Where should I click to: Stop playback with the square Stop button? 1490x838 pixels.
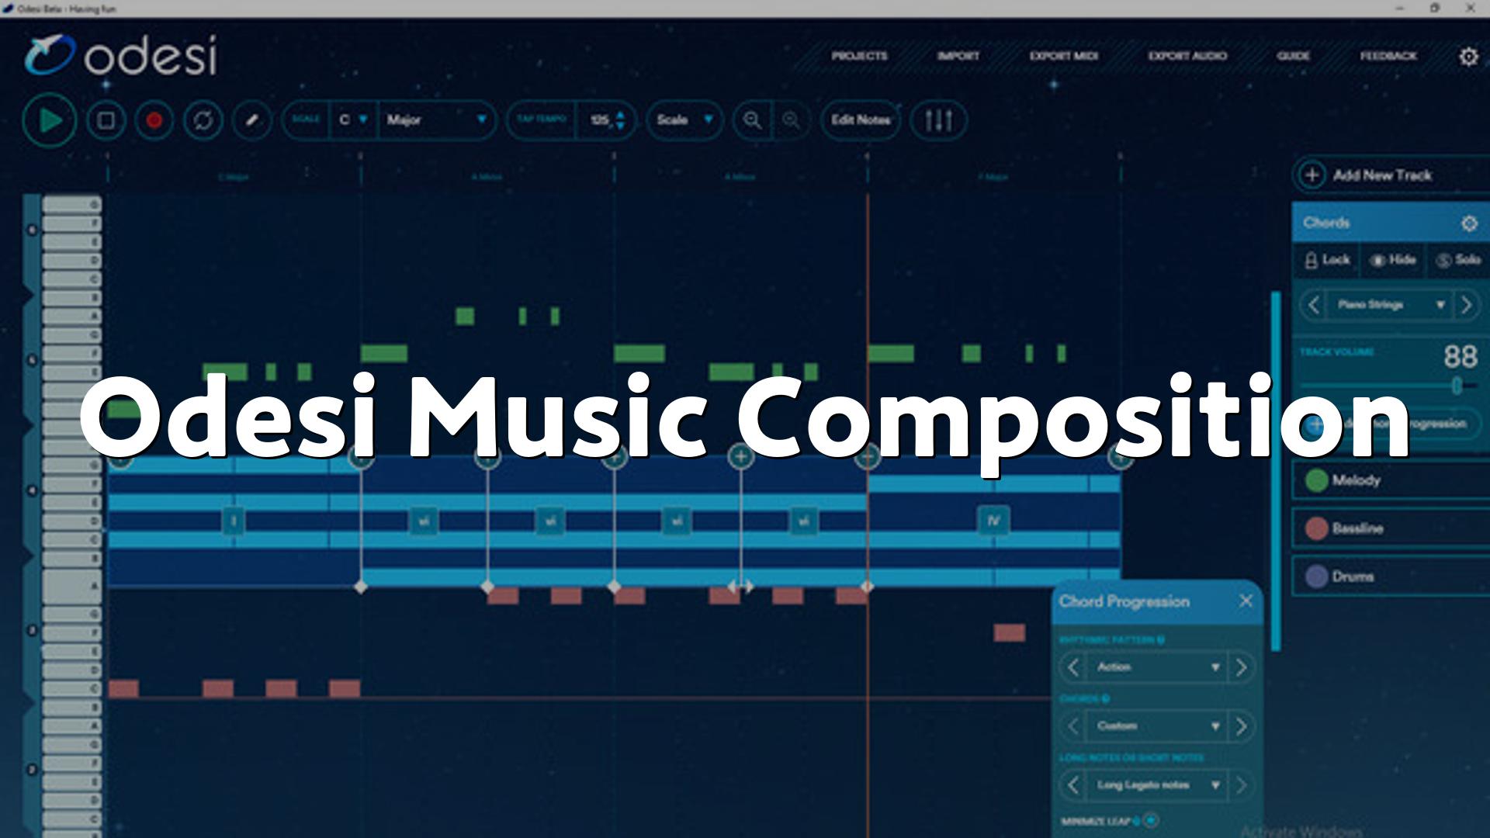tap(106, 120)
